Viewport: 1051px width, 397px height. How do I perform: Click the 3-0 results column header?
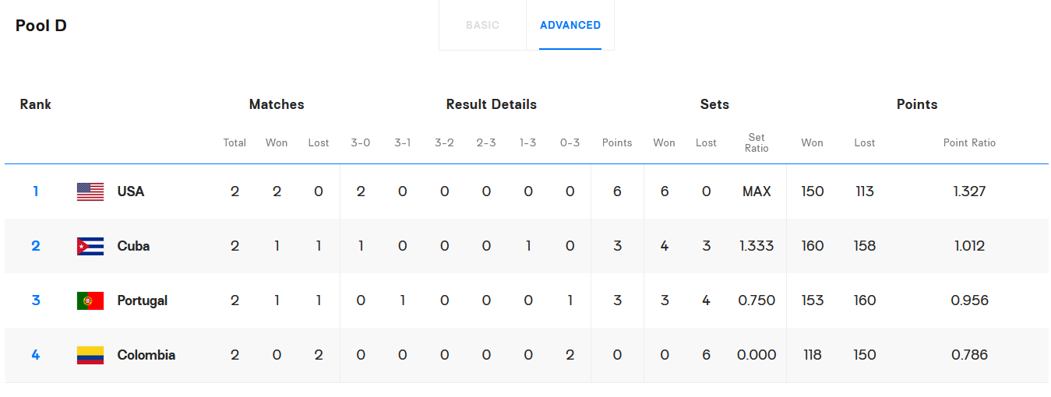click(361, 142)
